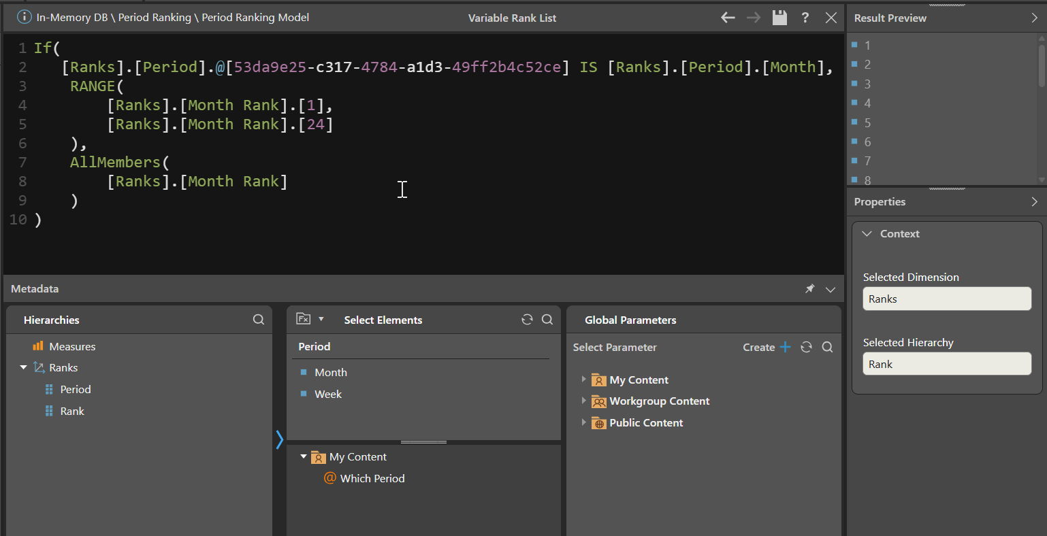Expand the Public Content folder
Viewport: 1047px width, 536px height.
(583, 422)
